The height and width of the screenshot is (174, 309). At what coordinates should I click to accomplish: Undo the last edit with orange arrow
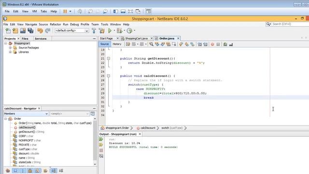coord(40,30)
